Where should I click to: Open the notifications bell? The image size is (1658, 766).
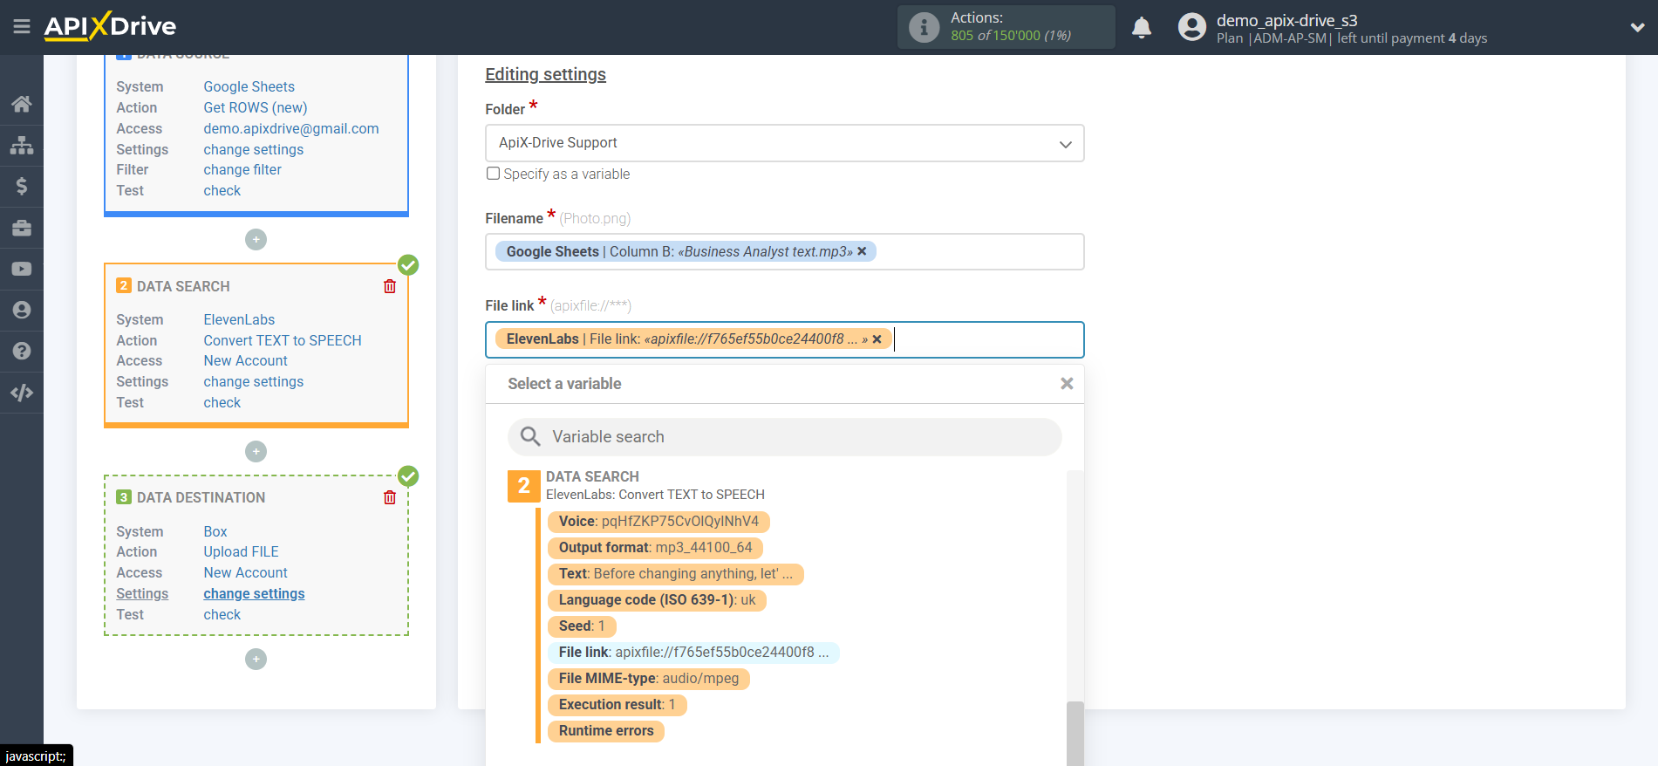click(x=1142, y=28)
